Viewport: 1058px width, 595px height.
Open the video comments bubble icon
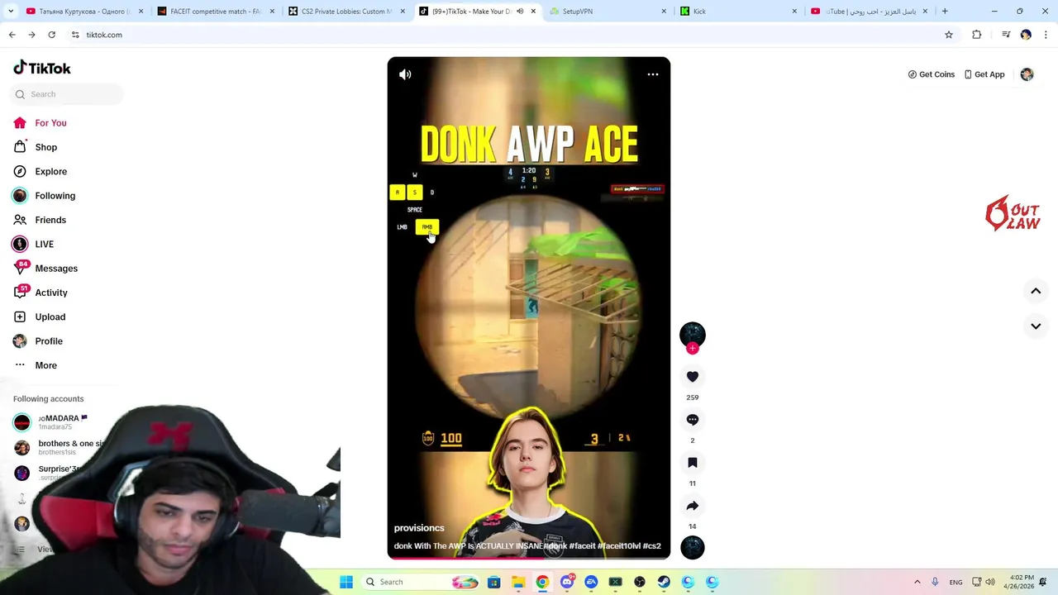point(693,420)
